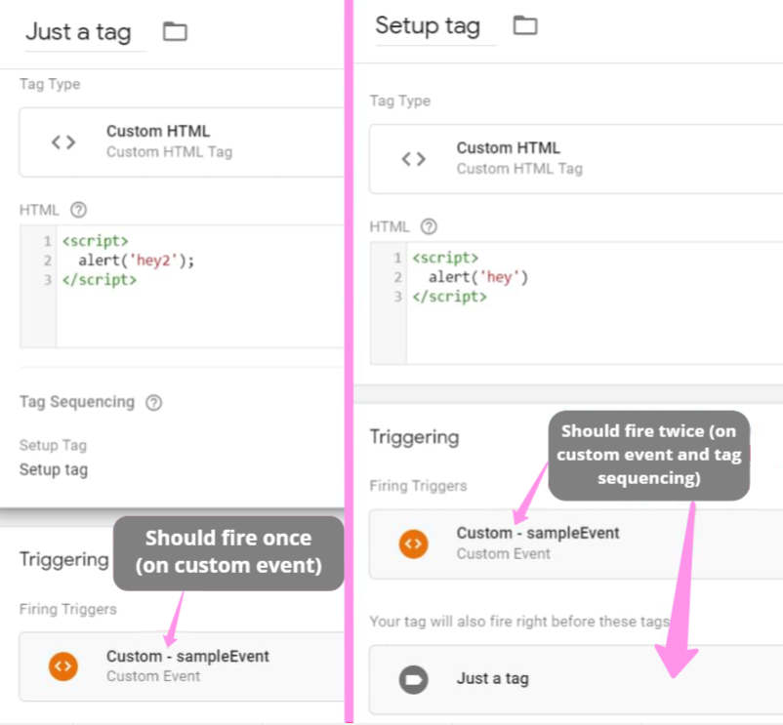Click the code brackets icon in the 'Just a tag' Tag Type card
The width and height of the screenshot is (783, 725).
click(x=63, y=142)
